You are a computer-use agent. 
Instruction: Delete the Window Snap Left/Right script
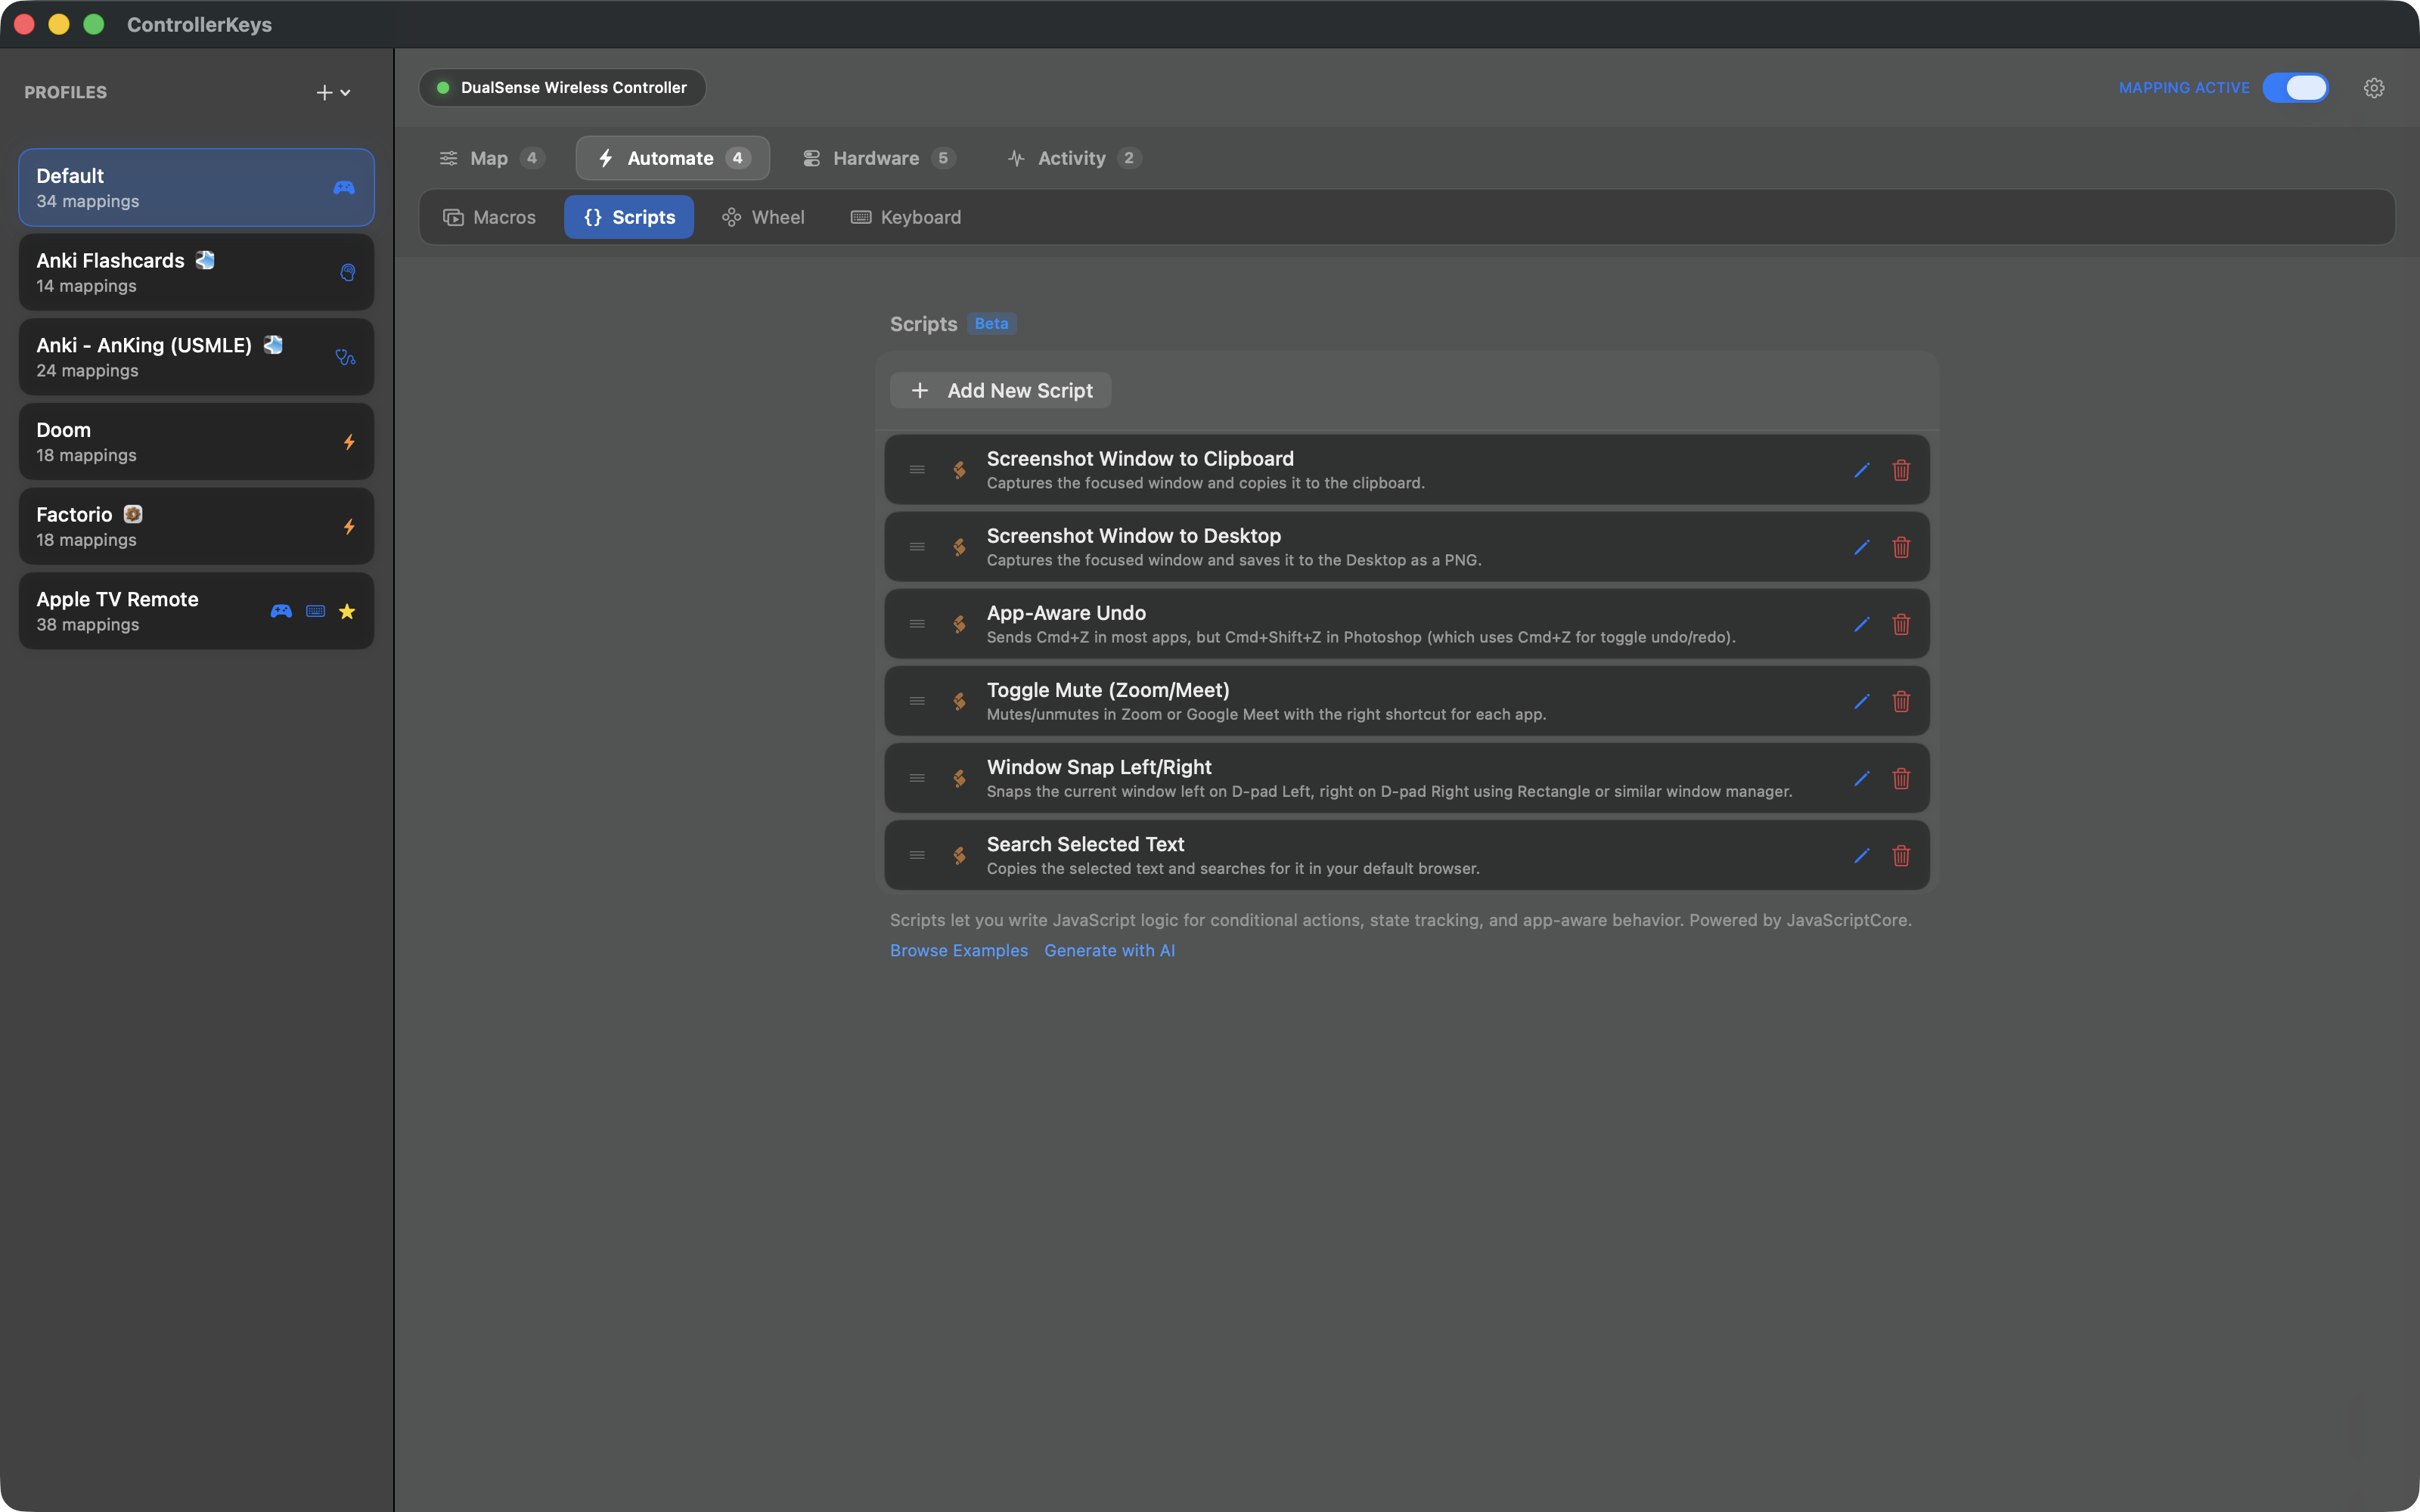point(1901,778)
